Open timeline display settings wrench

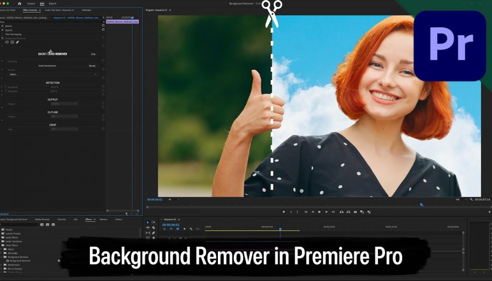[191, 229]
